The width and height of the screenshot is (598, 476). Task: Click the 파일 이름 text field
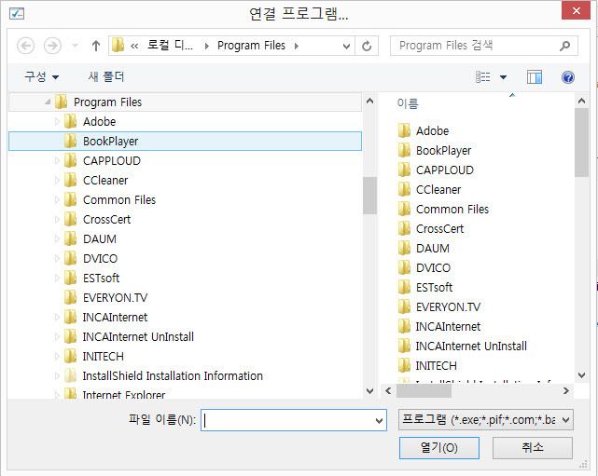coord(287,420)
